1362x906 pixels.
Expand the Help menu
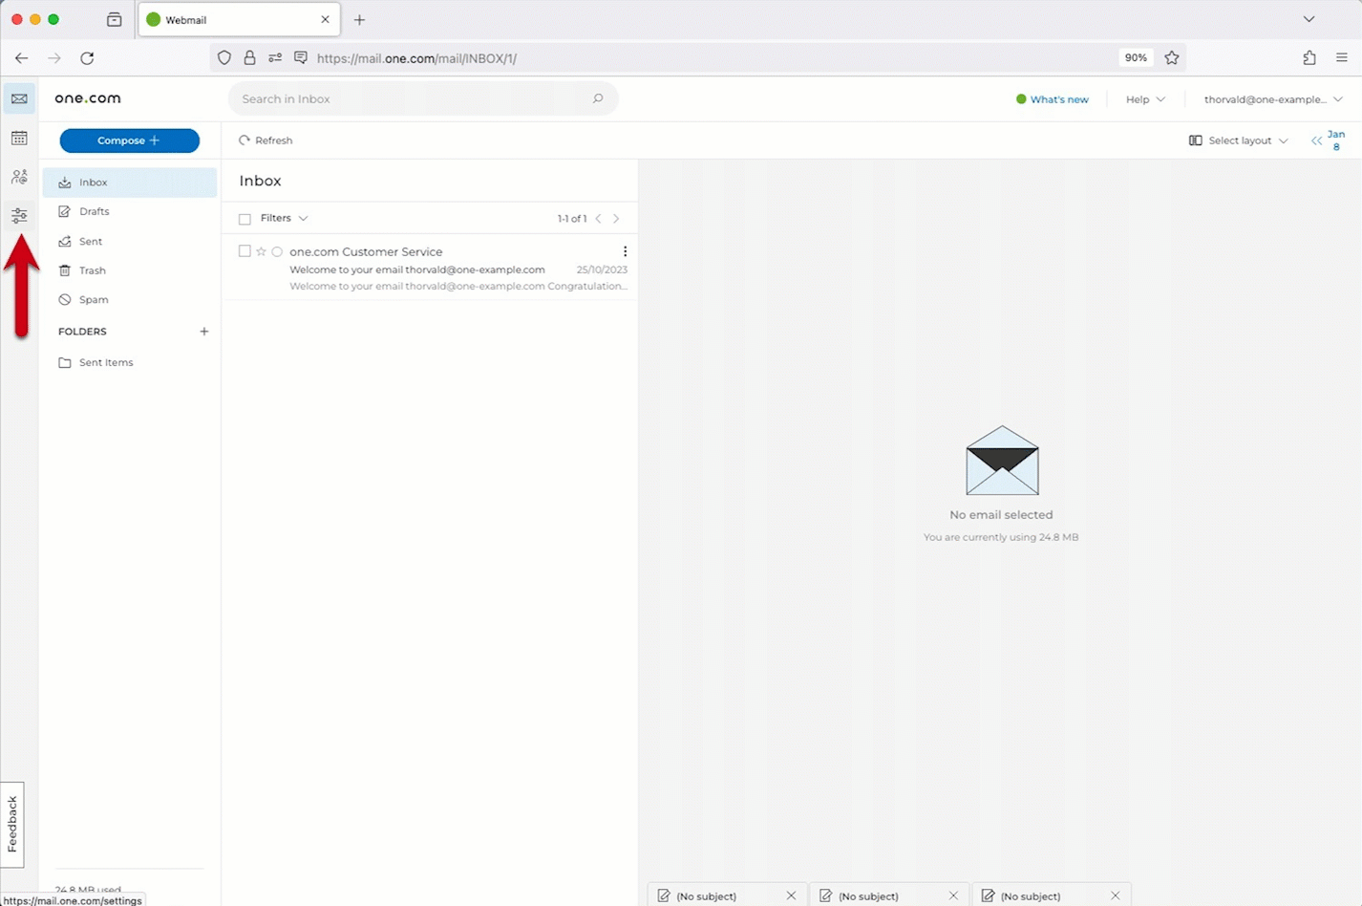pyautogui.click(x=1143, y=98)
